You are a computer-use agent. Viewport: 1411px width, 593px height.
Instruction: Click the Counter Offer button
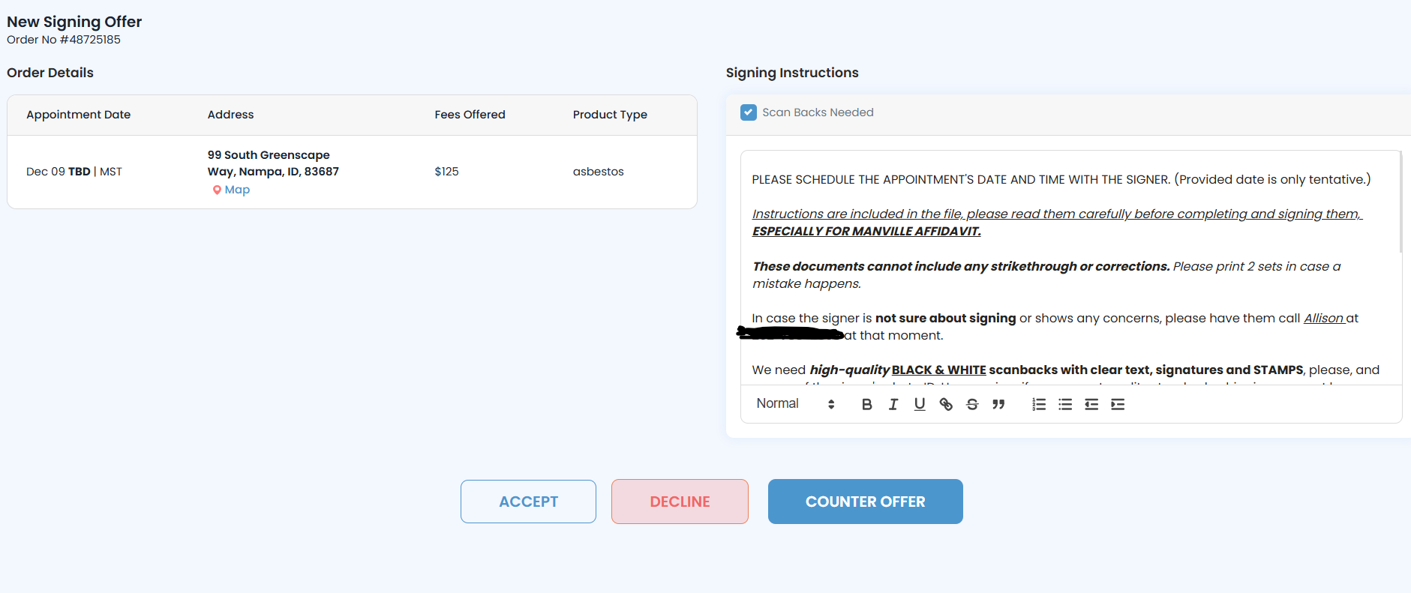pos(865,502)
